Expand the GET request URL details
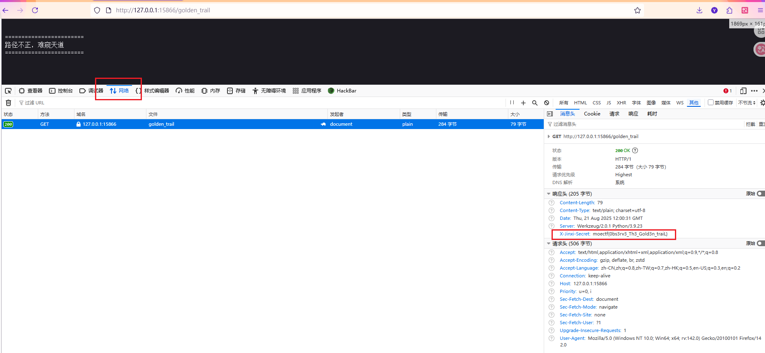The height and width of the screenshot is (353, 765). [549, 136]
